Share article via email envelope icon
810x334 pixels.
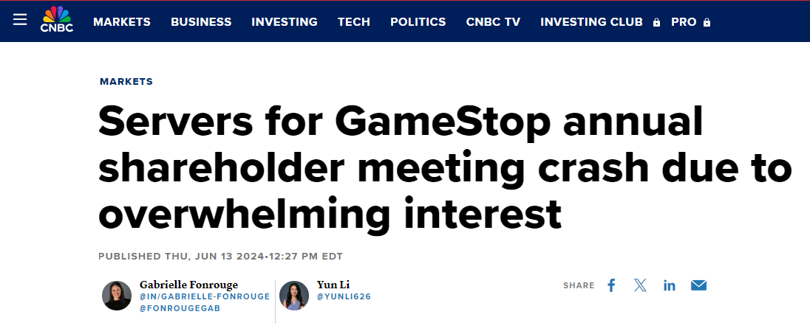click(698, 285)
